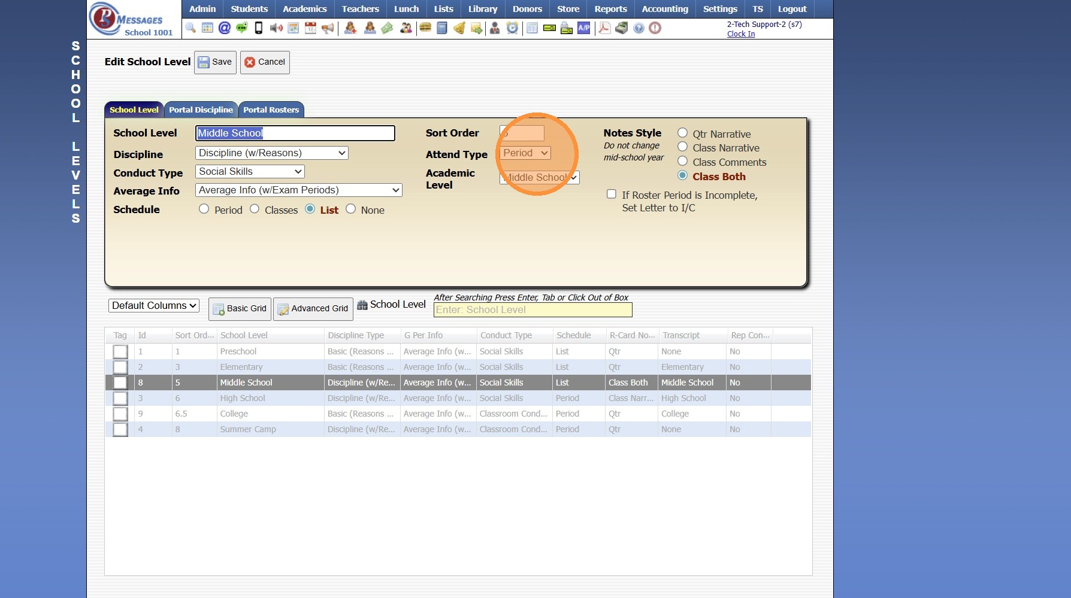The height and width of the screenshot is (598, 1071).
Task: Select the None schedule radio button
Action: click(350, 209)
